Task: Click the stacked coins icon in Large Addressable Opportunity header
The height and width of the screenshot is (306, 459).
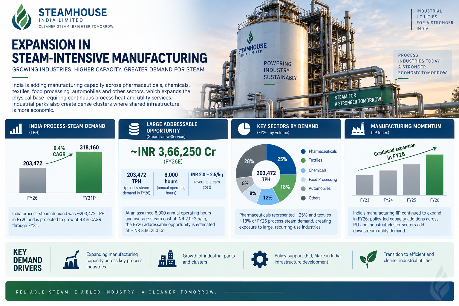Action: (x=134, y=129)
